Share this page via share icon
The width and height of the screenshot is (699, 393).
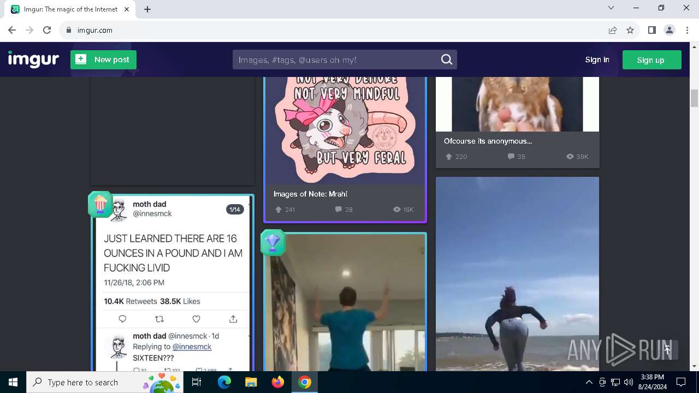pos(613,30)
